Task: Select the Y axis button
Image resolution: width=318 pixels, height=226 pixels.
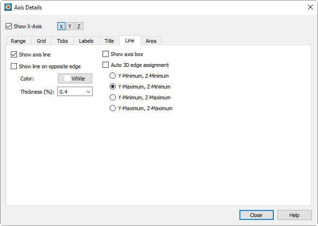Action: pos(70,26)
